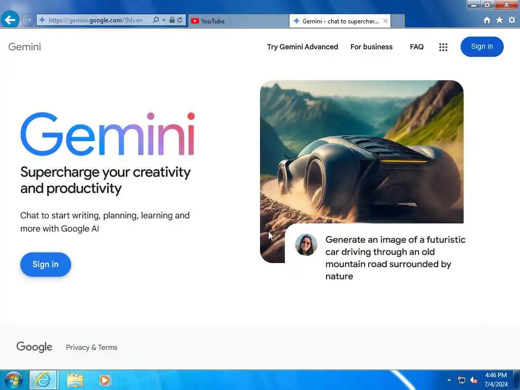Viewport: 520px width, 390px height.
Task: Click the search magnifier in address bar
Action: (x=155, y=20)
